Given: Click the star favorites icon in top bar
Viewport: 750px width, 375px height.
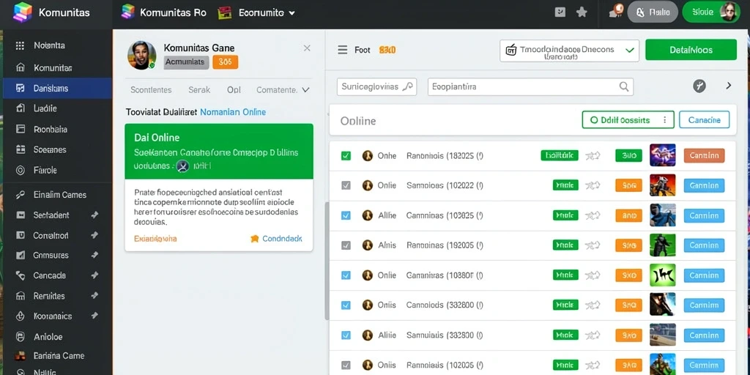Looking at the screenshot, I should click(582, 12).
